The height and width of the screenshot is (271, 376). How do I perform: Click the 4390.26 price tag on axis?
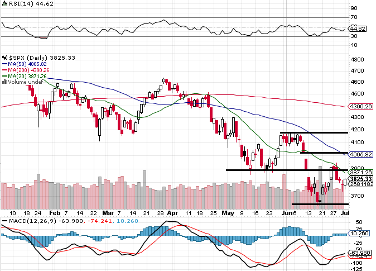click(360, 106)
